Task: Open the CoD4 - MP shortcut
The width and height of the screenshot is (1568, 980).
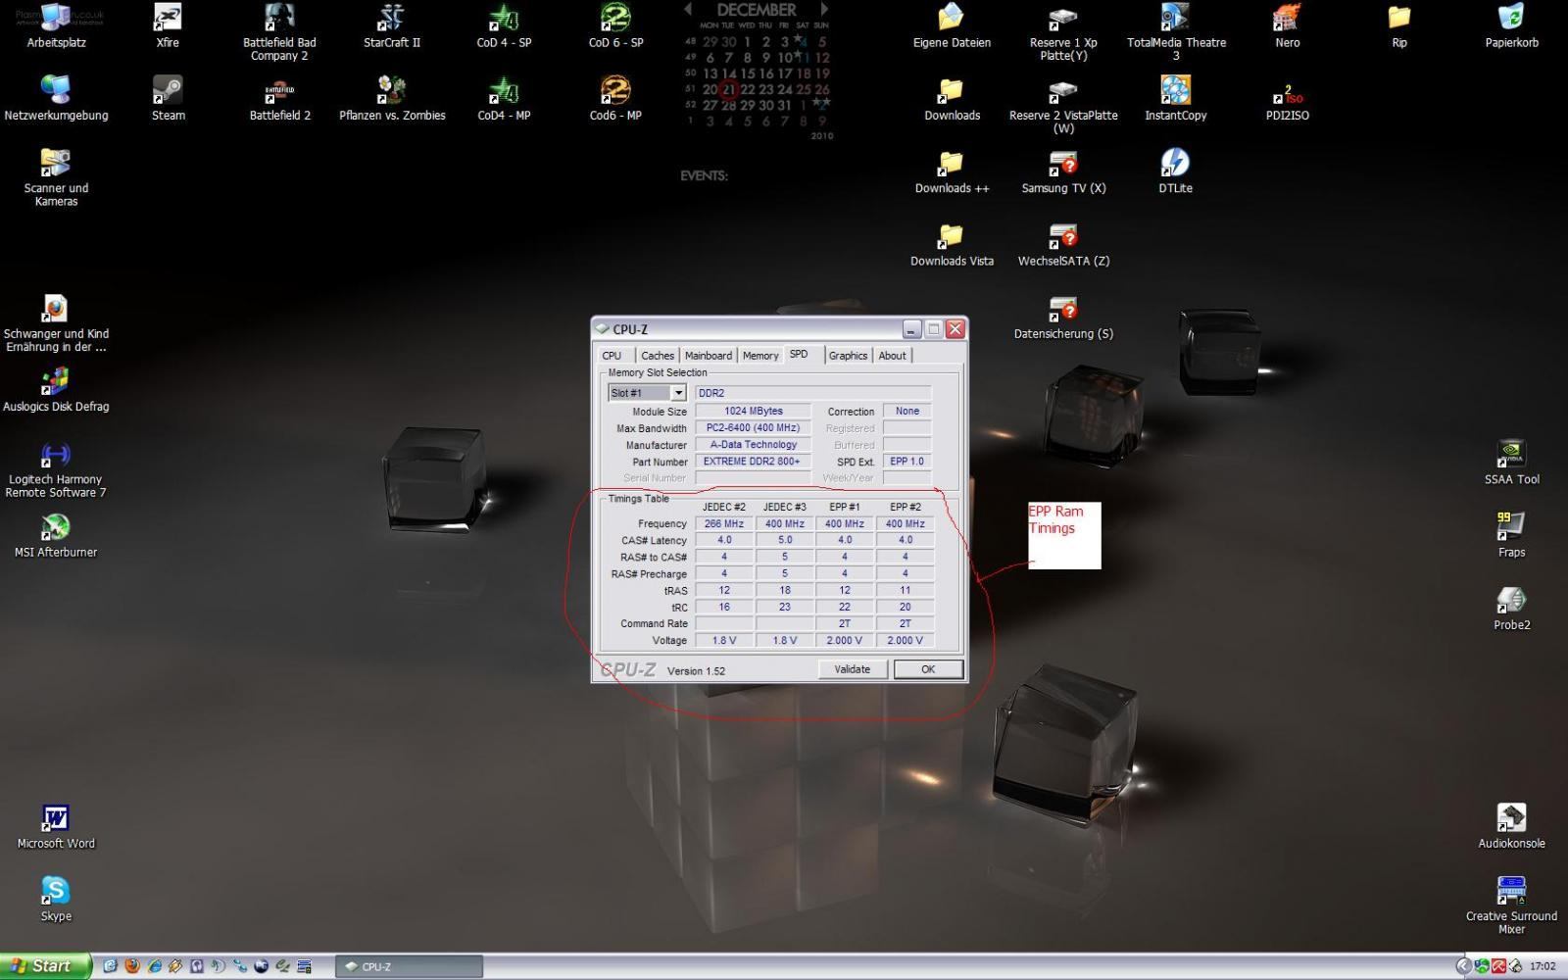Action: pyautogui.click(x=504, y=99)
